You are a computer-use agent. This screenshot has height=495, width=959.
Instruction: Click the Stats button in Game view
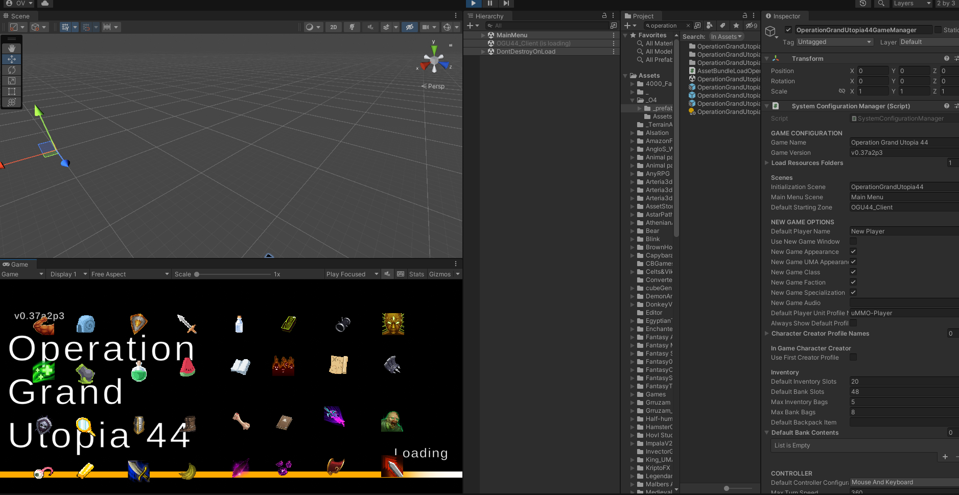click(x=416, y=274)
